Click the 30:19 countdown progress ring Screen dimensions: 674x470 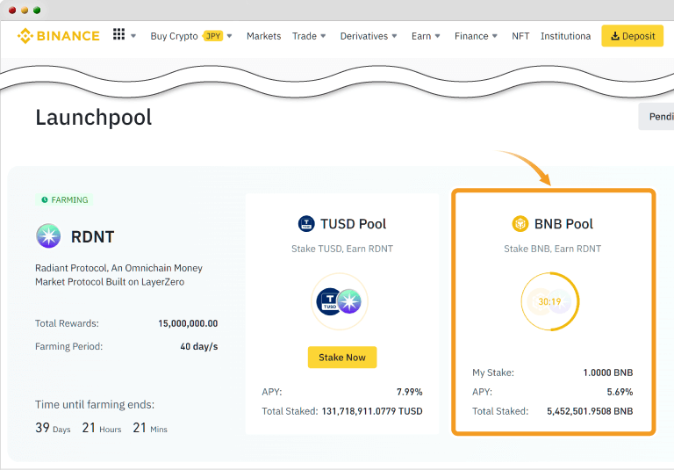pos(550,301)
